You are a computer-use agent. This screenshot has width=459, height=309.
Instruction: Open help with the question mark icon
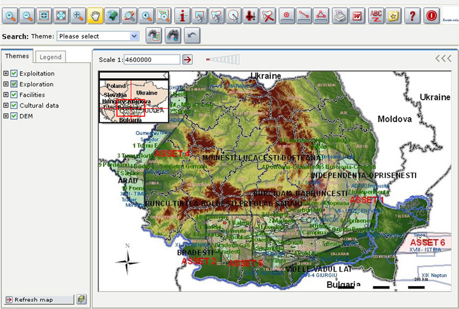pos(412,15)
